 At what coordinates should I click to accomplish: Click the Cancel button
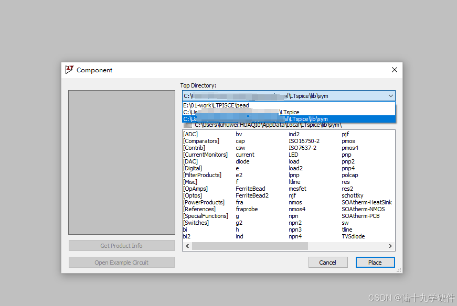[x=328, y=263]
